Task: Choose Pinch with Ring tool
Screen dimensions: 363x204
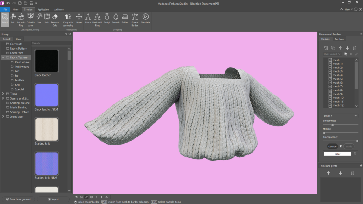Action: (x=97, y=20)
